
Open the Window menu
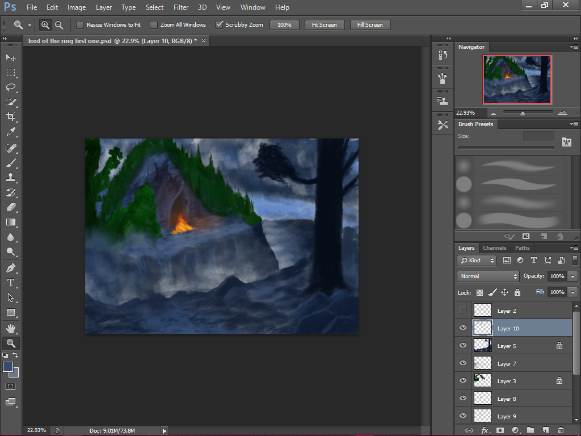252,7
